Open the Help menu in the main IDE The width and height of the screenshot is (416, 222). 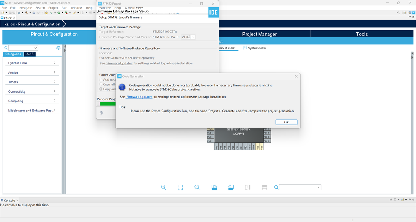point(89,8)
